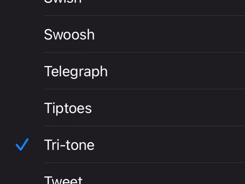
Task: Click the Tiptoes text label
Action: point(68,108)
